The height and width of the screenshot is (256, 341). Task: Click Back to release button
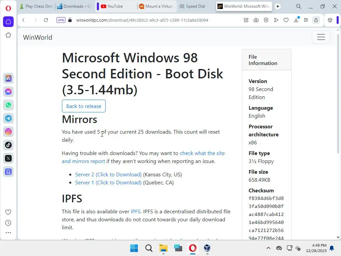(x=84, y=106)
